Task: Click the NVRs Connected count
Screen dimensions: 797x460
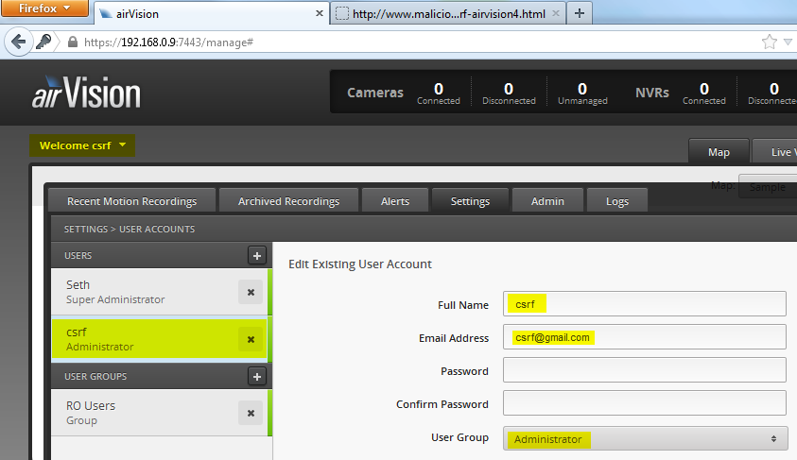Action: 704,93
